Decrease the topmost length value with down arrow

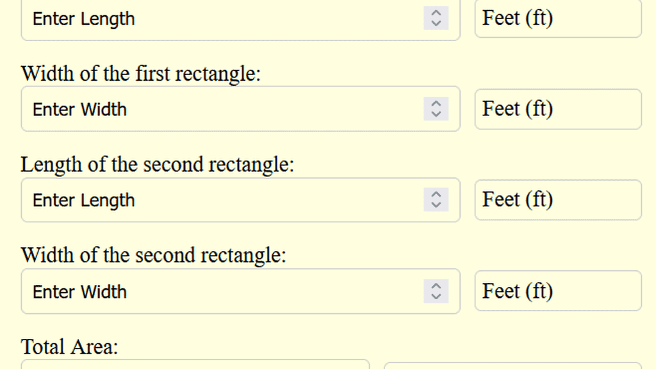click(436, 24)
